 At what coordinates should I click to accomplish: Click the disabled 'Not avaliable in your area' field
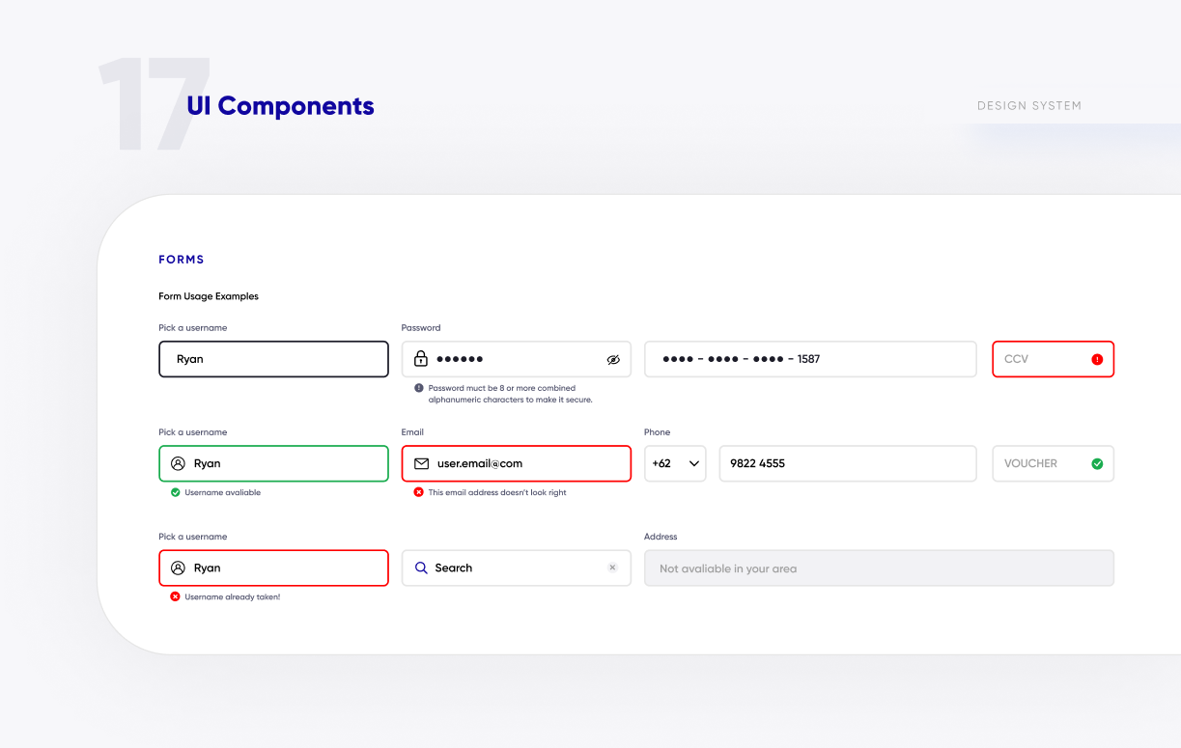[879, 568]
